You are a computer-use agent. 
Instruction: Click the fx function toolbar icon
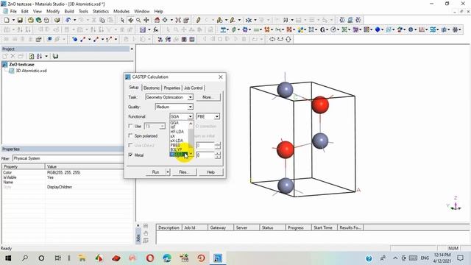(155, 29)
